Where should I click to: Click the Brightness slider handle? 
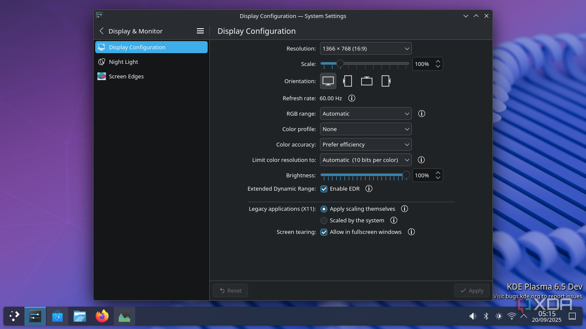[406, 175]
